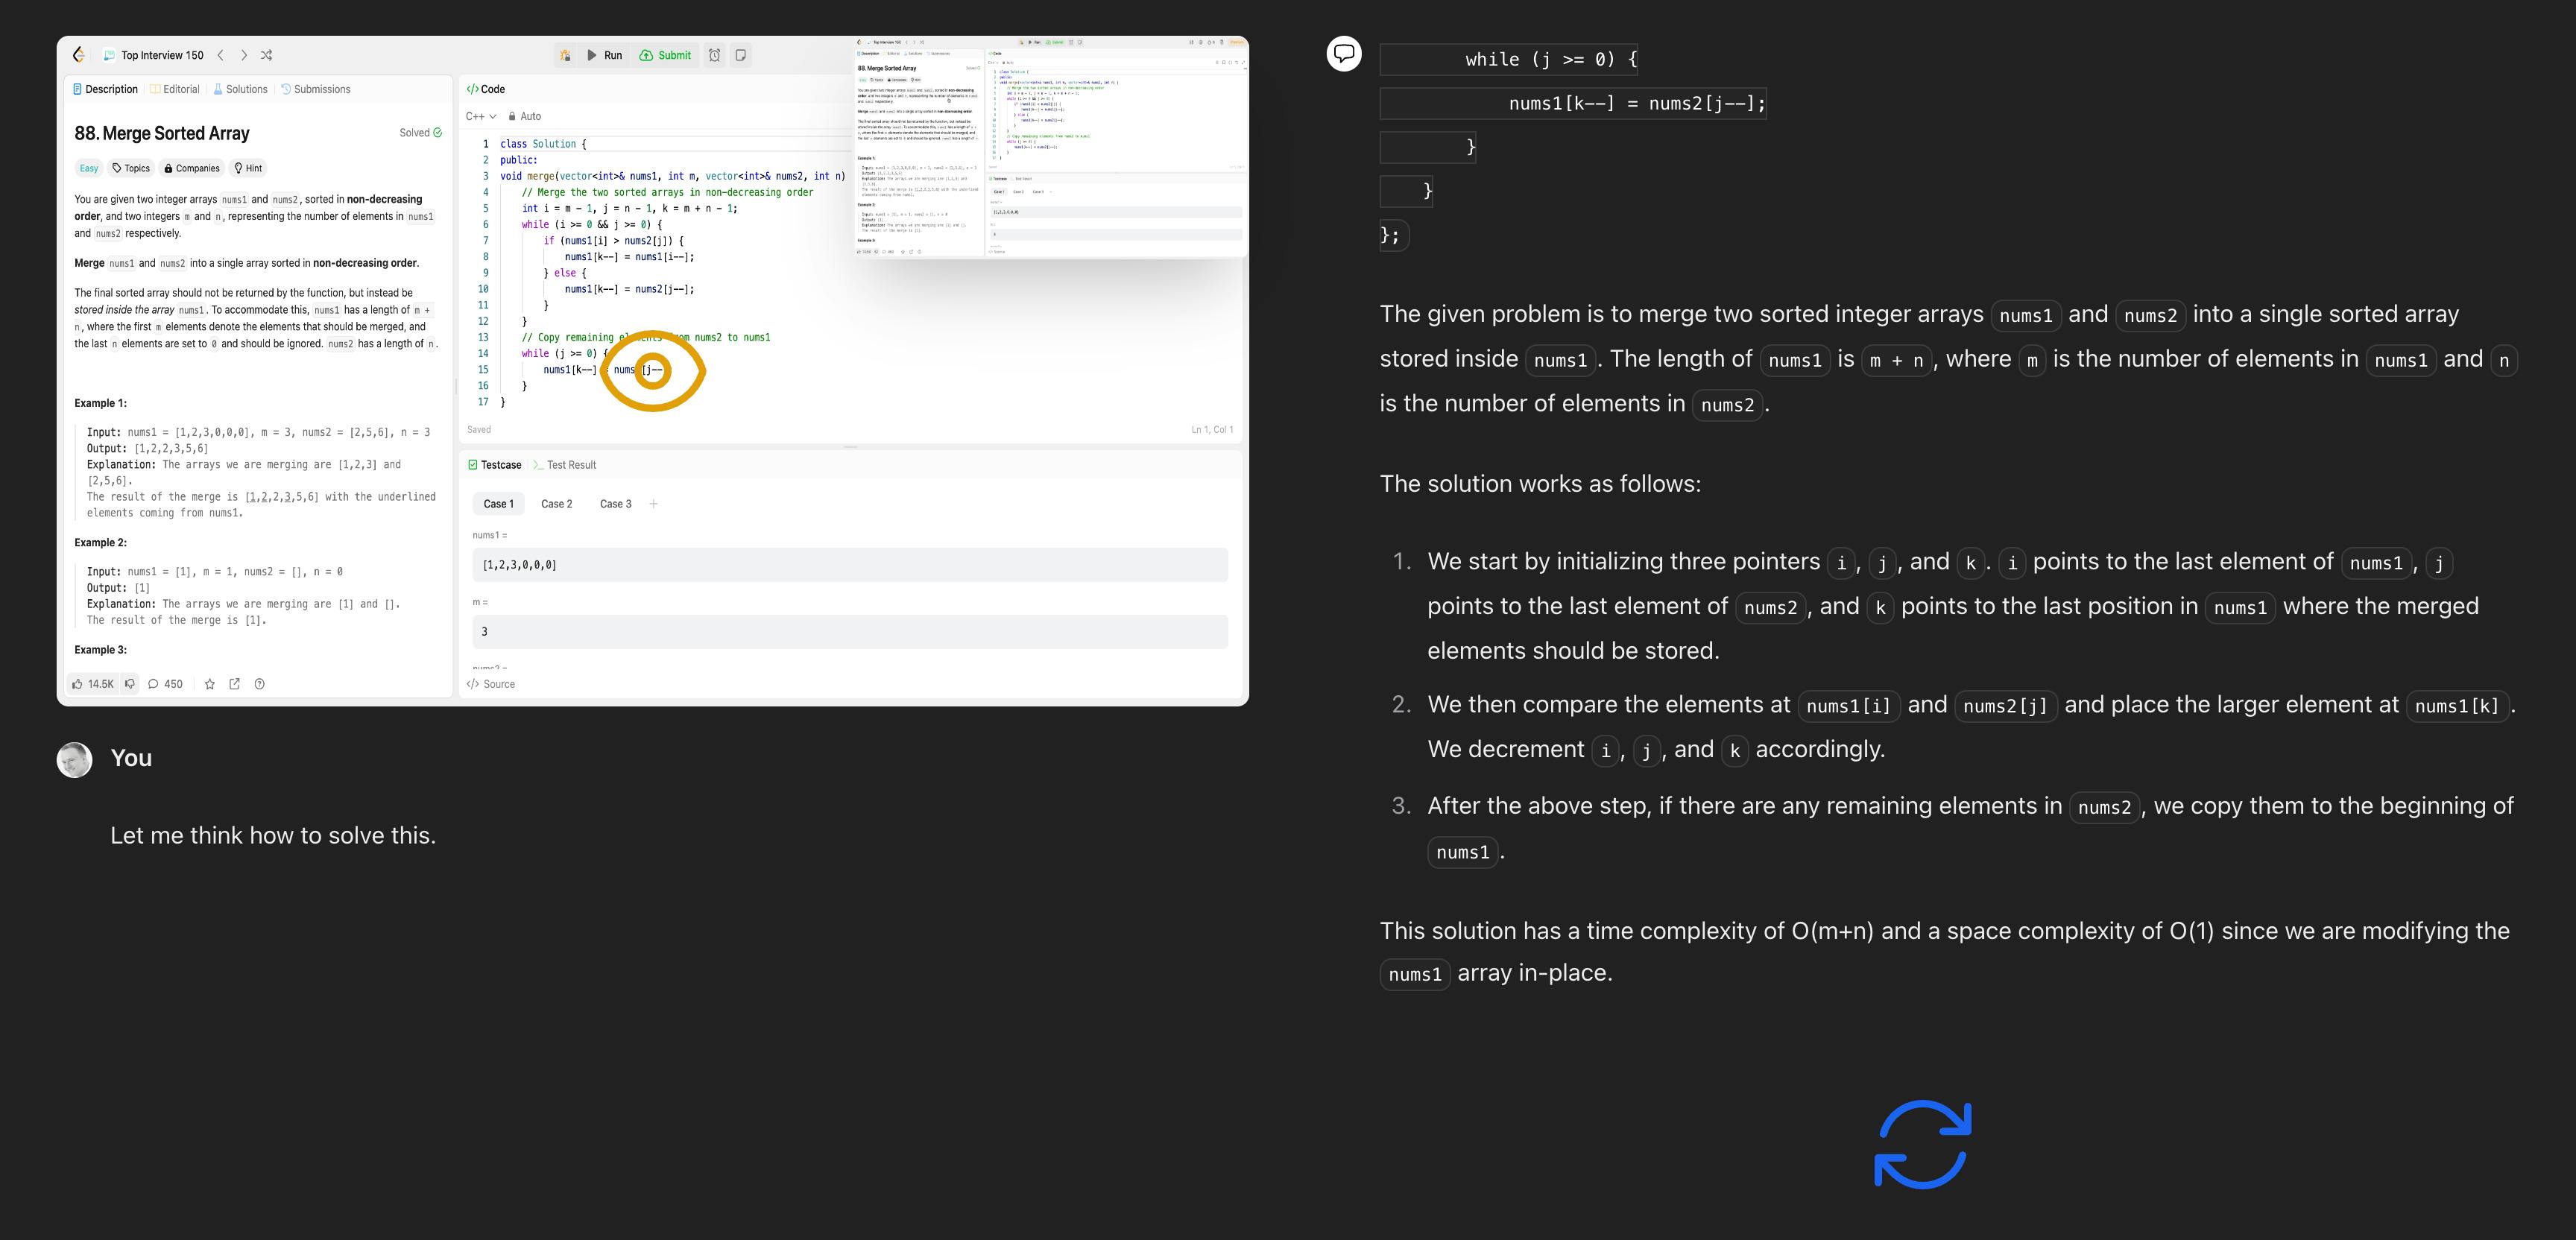Screen dimensions: 2576x1240
Task: Star the problem as favorite
Action: click(209, 684)
